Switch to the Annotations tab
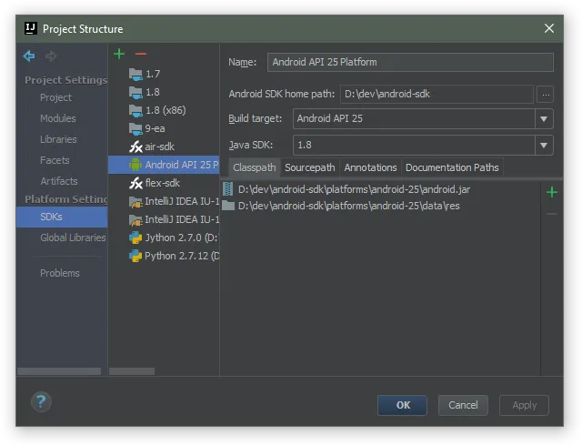This screenshot has height=445, width=582. point(370,167)
